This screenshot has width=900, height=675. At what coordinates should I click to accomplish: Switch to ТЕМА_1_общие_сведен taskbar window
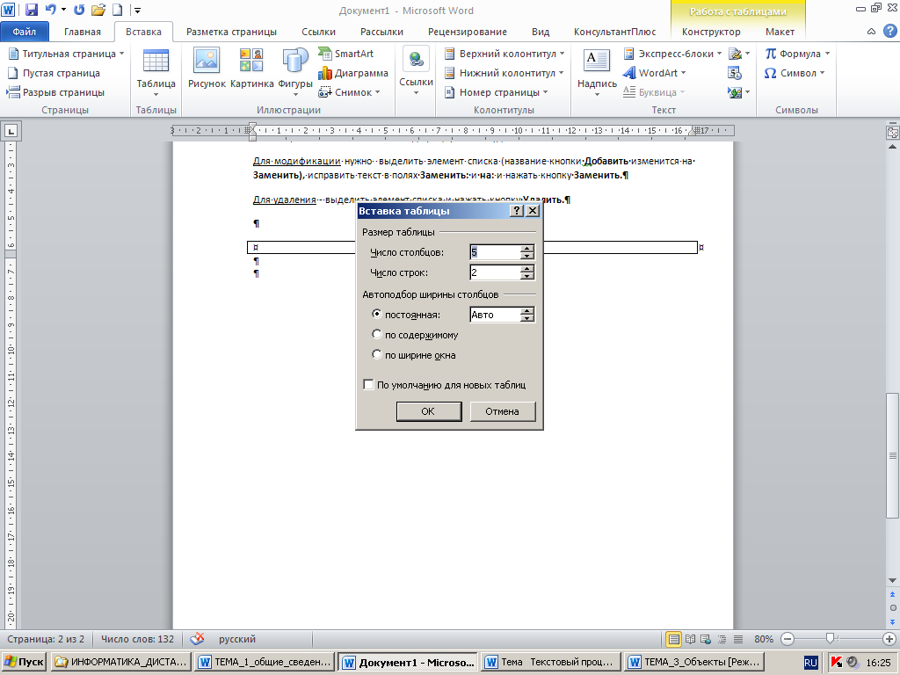[x=265, y=662]
